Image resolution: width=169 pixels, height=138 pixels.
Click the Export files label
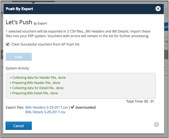tap(15, 107)
